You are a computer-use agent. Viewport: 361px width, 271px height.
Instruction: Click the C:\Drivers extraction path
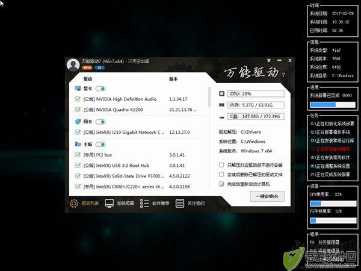pyautogui.click(x=251, y=132)
